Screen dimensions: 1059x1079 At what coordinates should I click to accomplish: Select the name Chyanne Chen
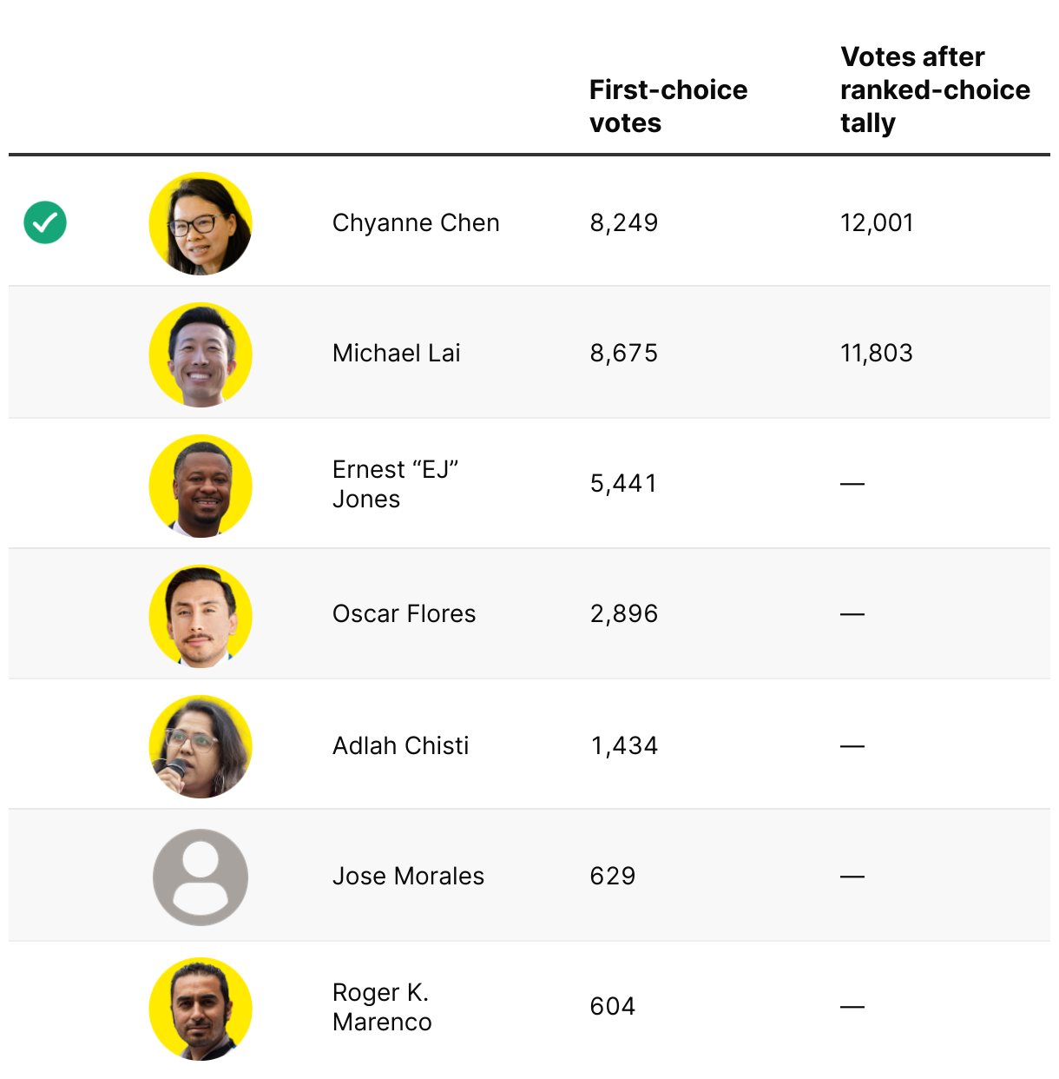(416, 223)
